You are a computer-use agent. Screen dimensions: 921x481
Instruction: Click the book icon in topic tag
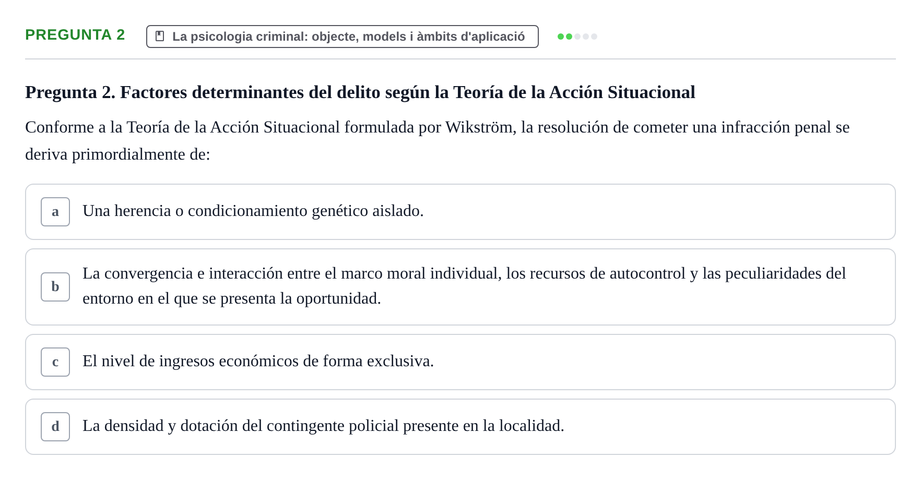(160, 37)
